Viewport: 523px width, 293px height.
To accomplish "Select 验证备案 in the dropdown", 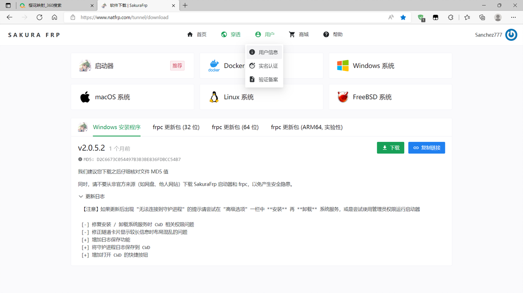I will tap(264, 80).
